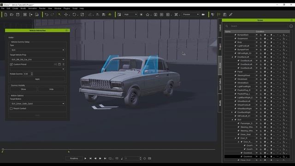Click the Hide dummy button

[51, 89]
